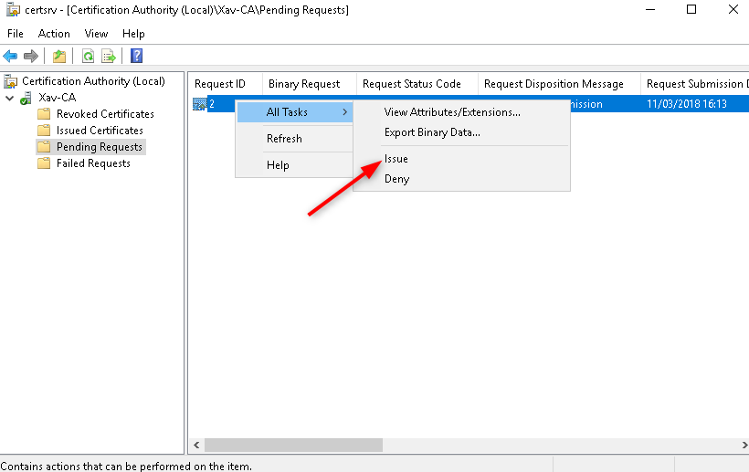Collapse the Xav-CA tree node
The width and height of the screenshot is (749, 472).
click(10, 98)
